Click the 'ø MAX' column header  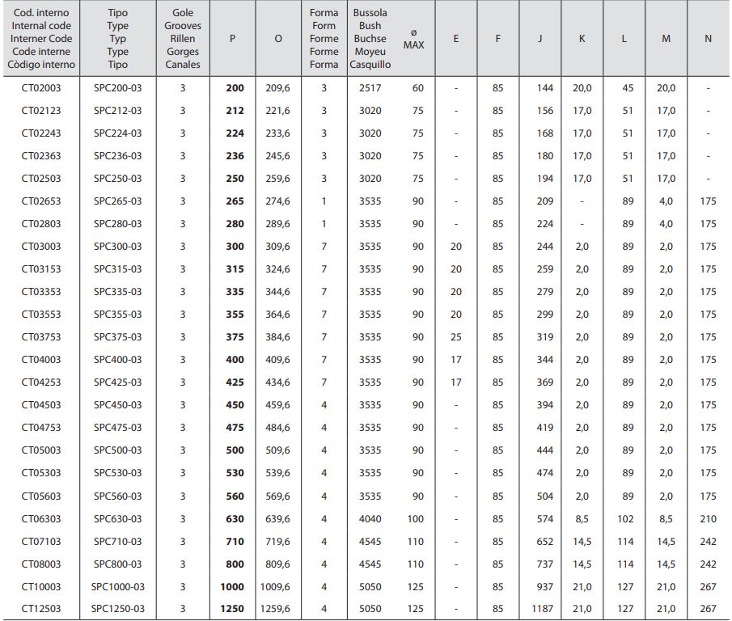[413, 39]
